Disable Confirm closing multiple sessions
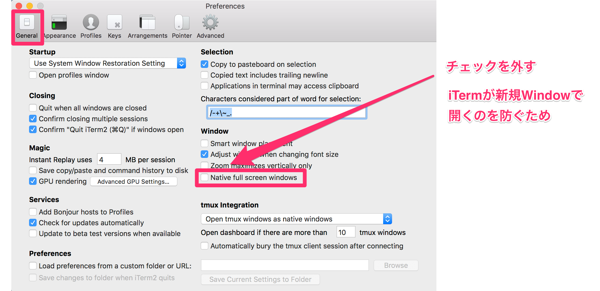600x291 pixels. (33, 119)
